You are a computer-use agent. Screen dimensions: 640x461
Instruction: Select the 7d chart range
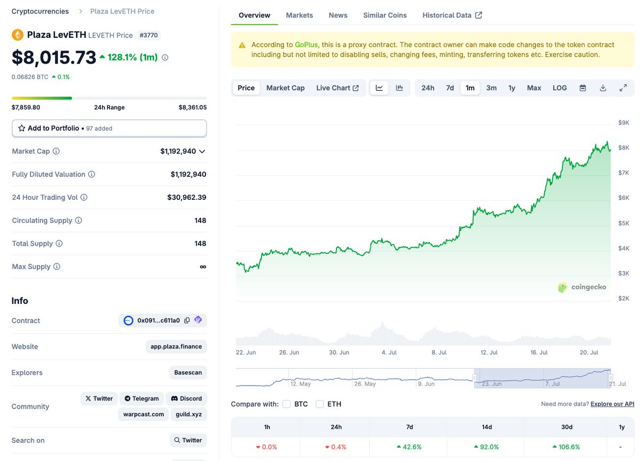click(450, 88)
